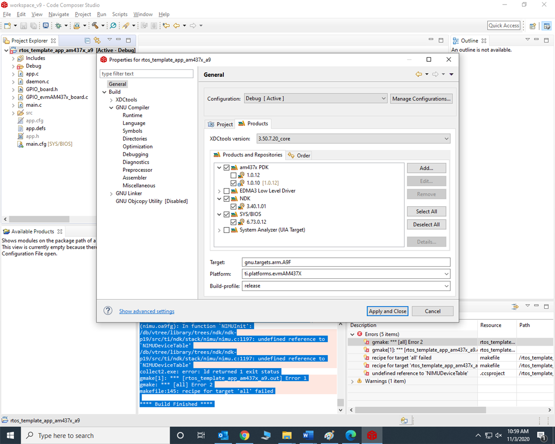Select the Products and Repositories tab
The height and width of the screenshot is (444, 555).
pyautogui.click(x=248, y=155)
